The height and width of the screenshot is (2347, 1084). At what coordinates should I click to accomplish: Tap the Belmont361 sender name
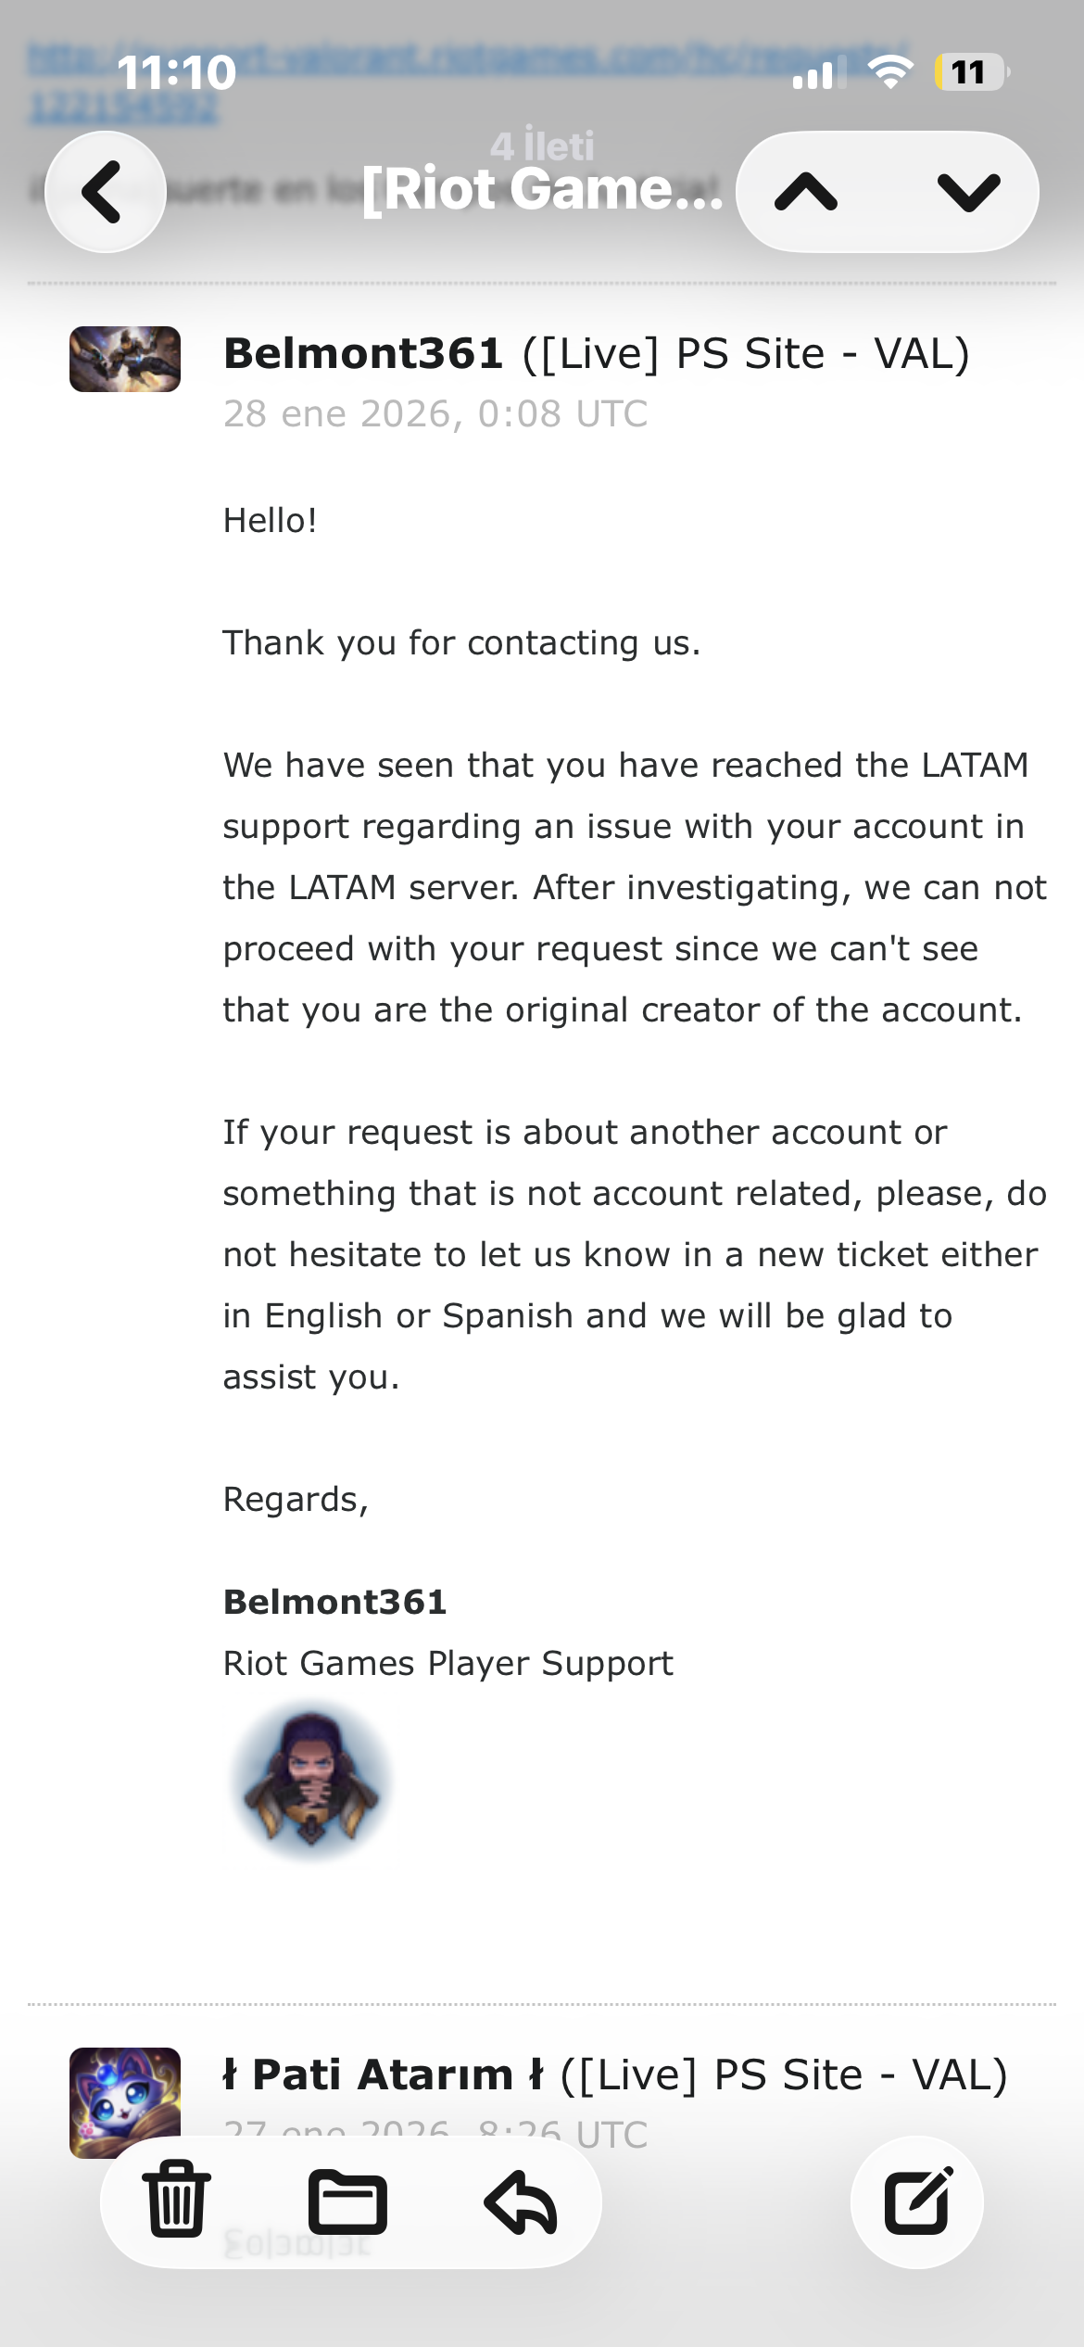[363, 354]
